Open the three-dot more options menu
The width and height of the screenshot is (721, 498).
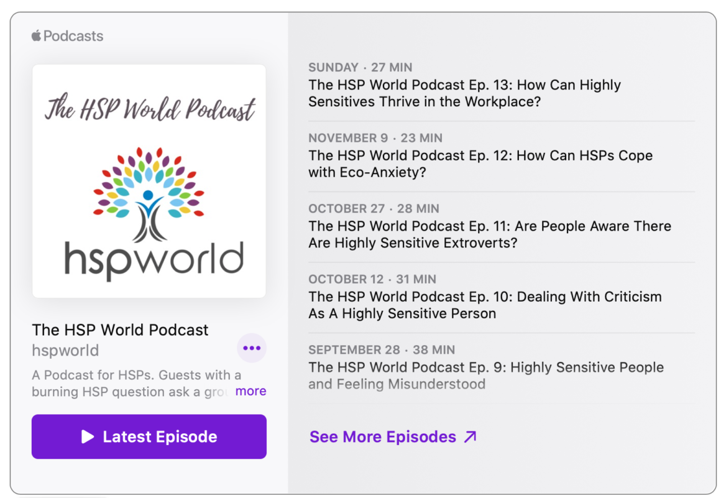click(x=252, y=348)
